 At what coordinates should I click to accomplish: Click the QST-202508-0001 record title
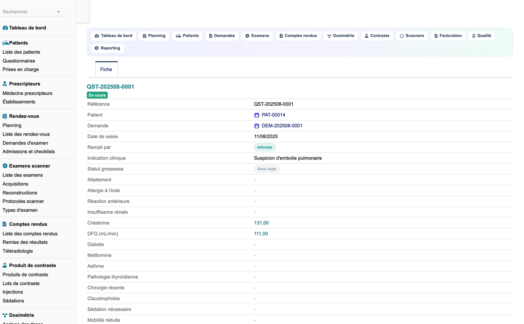tap(110, 87)
